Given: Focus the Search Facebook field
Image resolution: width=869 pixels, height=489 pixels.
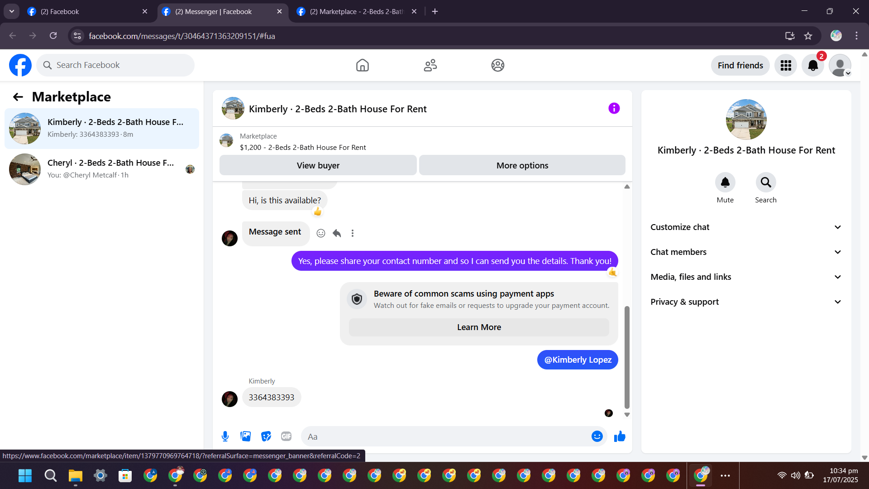Looking at the screenshot, I should point(115,65).
